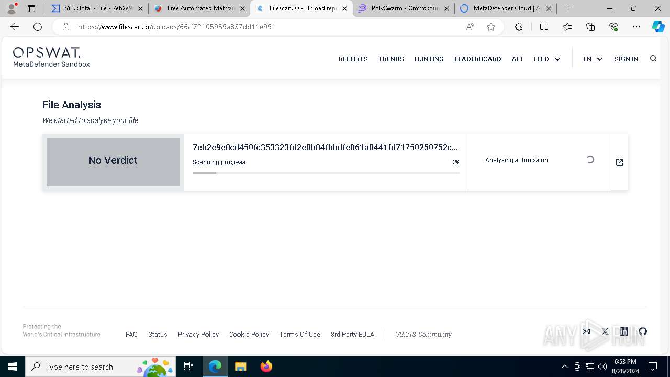This screenshot has height=377, width=670.
Task: Open REPORTS in navigation
Action: pos(353,59)
